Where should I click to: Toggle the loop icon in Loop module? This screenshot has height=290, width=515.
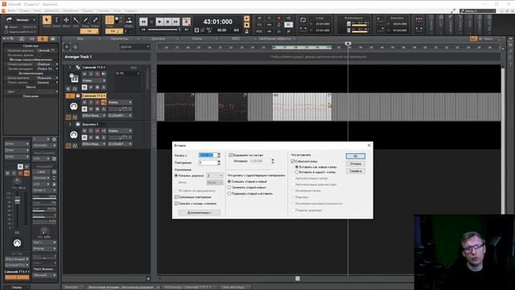point(303,20)
